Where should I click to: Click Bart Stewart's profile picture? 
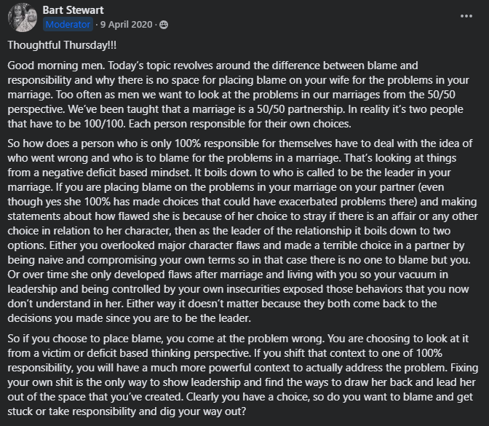click(21, 17)
